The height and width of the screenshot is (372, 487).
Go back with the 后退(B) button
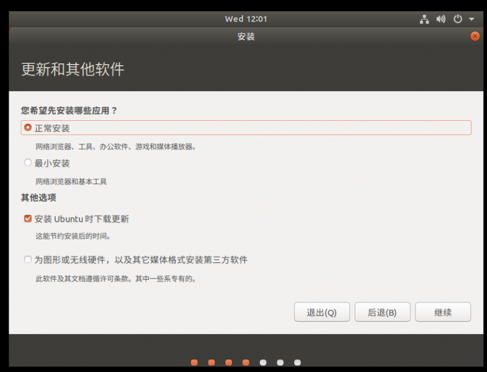point(382,312)
